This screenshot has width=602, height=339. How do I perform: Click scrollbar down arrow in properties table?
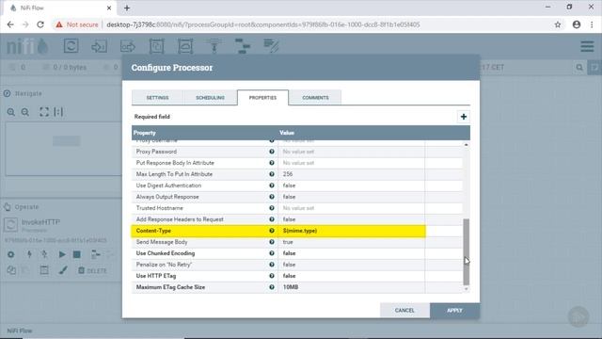467,289
